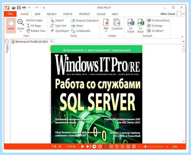This screenshot has height=155, width=191.
Task: Click Combine files
Action: (117, 24)
